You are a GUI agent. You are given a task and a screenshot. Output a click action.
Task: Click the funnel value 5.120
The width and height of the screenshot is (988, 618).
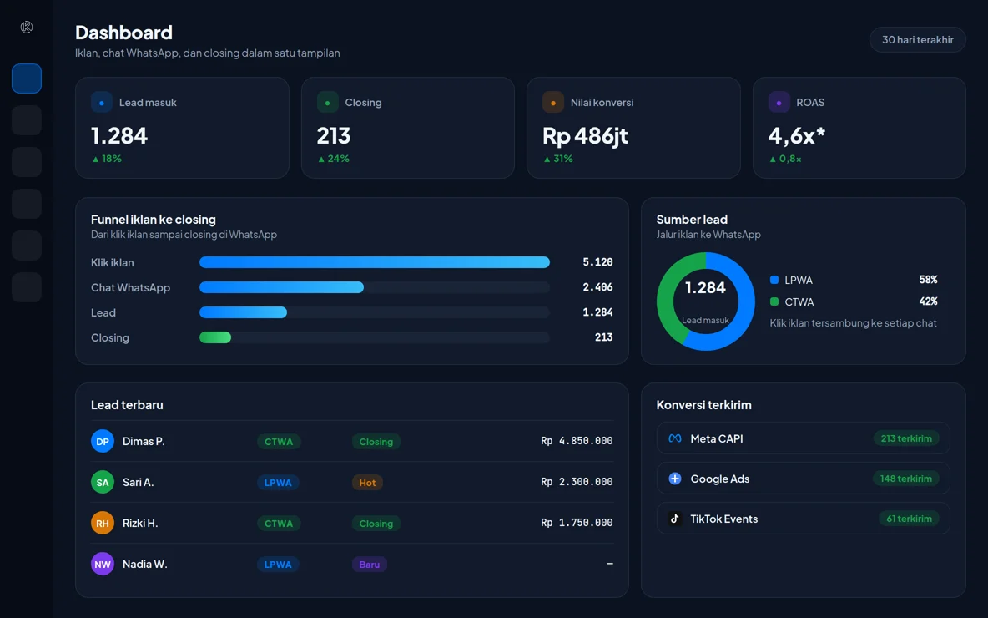(x=598, y=262)
